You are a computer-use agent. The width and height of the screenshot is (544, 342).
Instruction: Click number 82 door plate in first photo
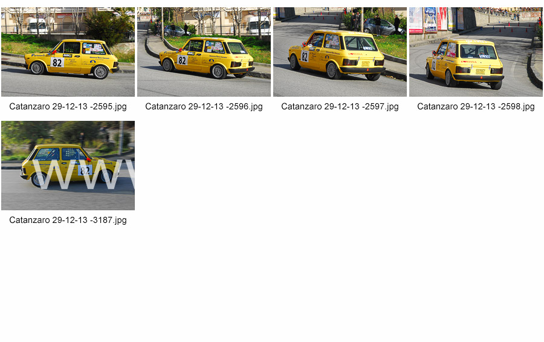(57, 62)
